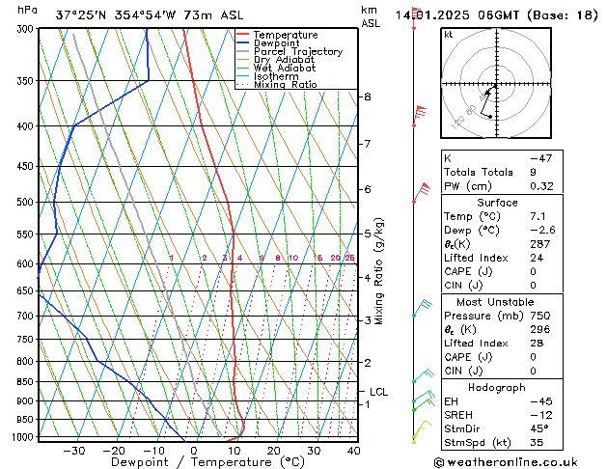Click the Most Unstable Lifted Index value 28
Screen dimensions: 607x469
pyautogui.click(x=537, y=344)
